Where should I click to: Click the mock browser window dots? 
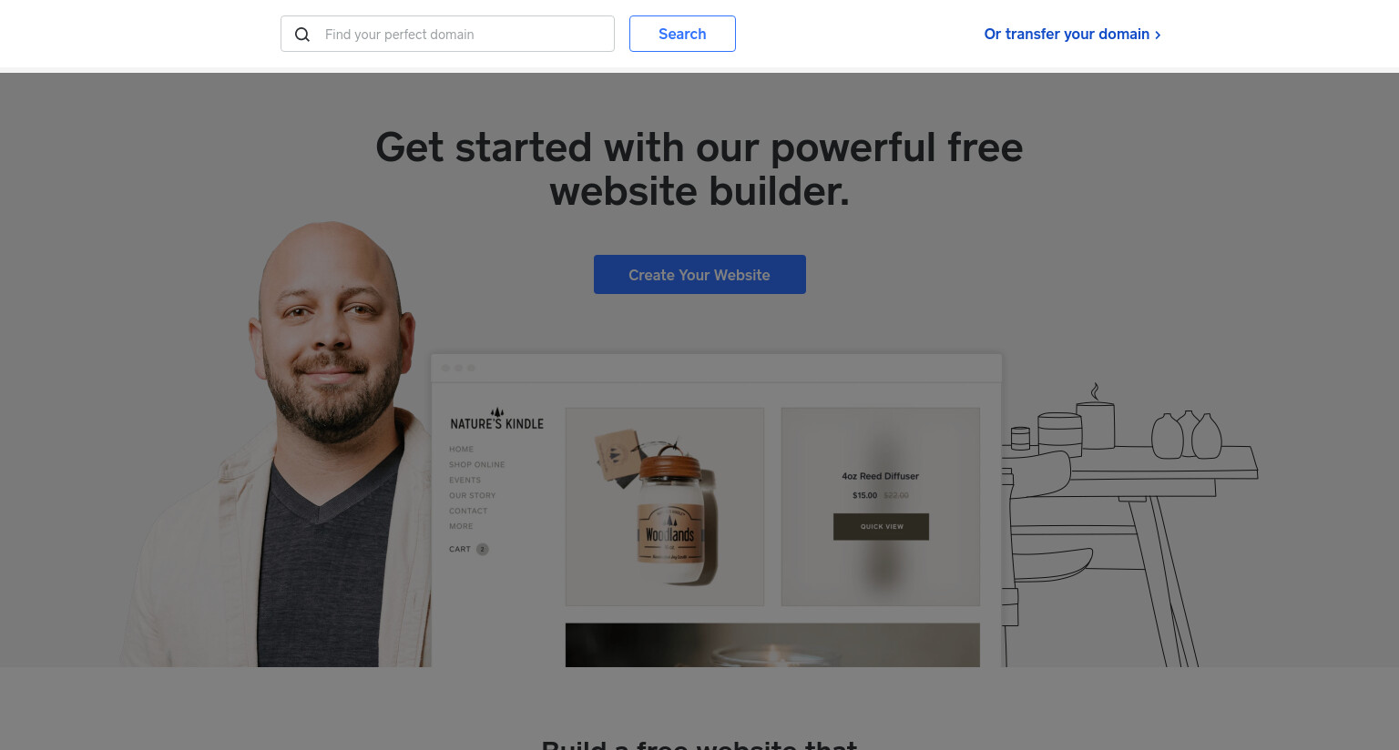(x=458, y=368)
